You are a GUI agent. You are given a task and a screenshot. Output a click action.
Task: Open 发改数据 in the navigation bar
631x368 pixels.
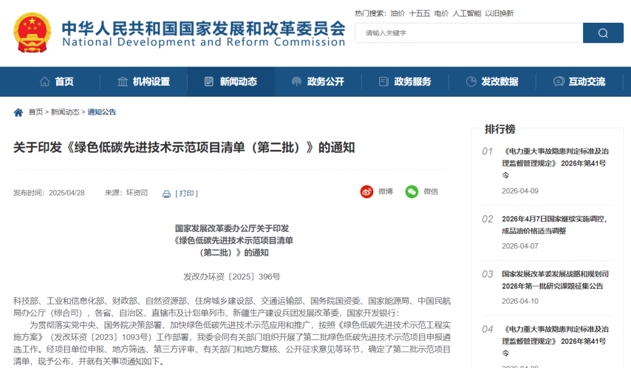coord(492,82)
